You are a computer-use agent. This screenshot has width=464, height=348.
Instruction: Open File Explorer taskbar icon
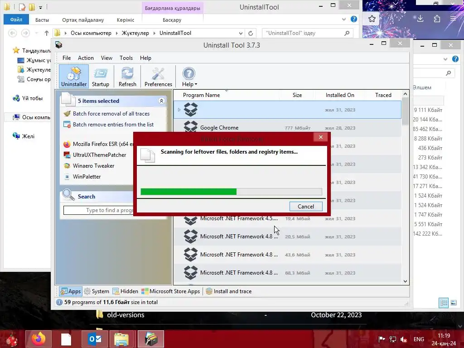point(121,339)
